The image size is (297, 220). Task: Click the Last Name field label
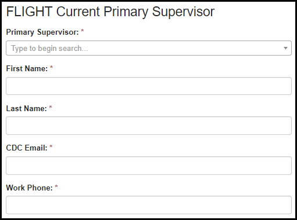27,108
